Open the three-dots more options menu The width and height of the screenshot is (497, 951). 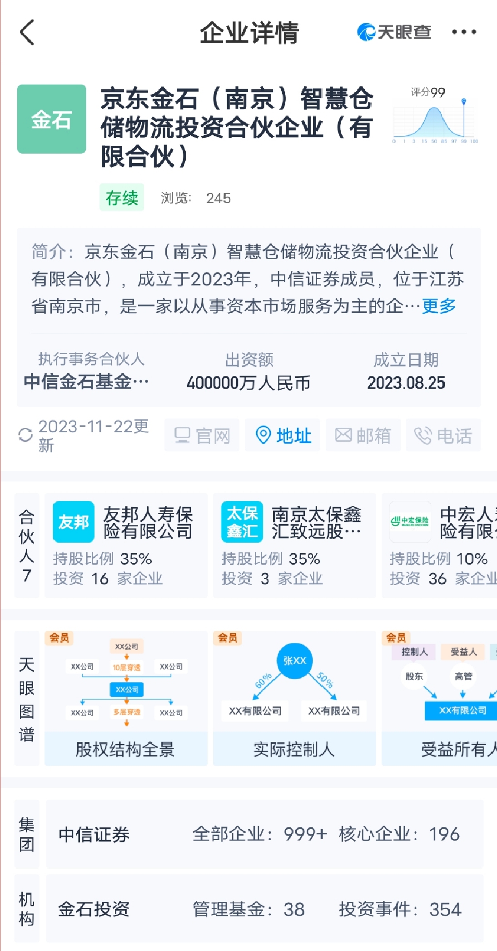464,32
